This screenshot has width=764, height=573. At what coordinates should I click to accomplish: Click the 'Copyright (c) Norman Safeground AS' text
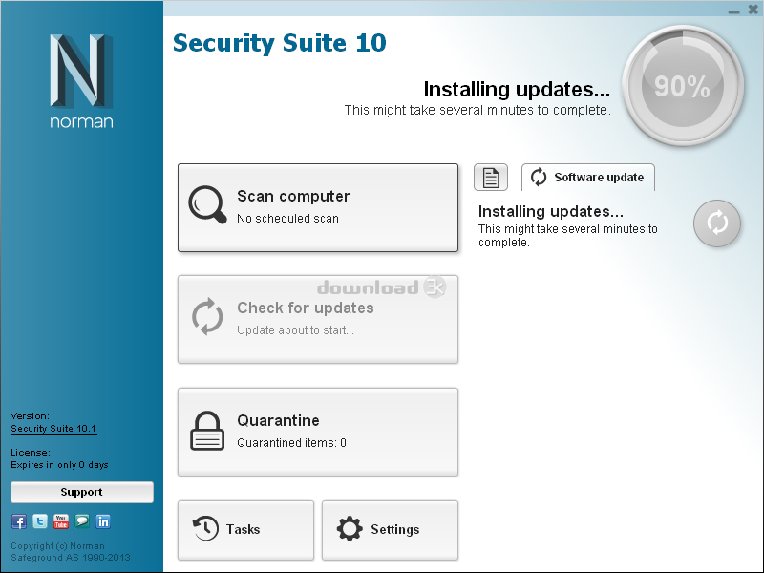71,552
